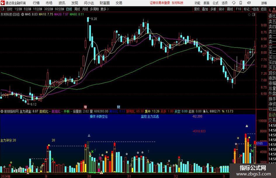This screenshot has width=276, height=178.
Task: Open the 资讯 menu
Action: [62, 3]
